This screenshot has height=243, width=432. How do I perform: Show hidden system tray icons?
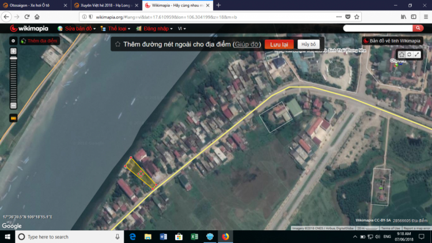[355, 237]
